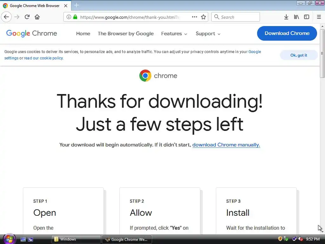
Task: Click the security shield tray icon
Action: (x=280, y=239)
